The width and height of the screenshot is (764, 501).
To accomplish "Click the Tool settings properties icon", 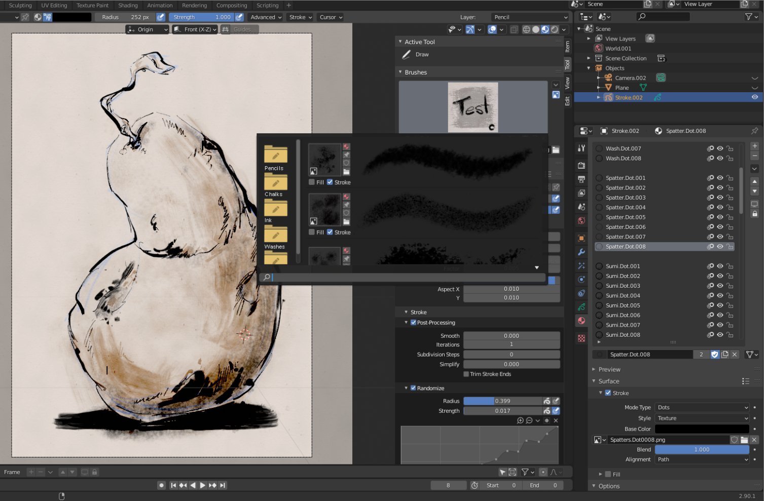I will [x=581, y=148].
